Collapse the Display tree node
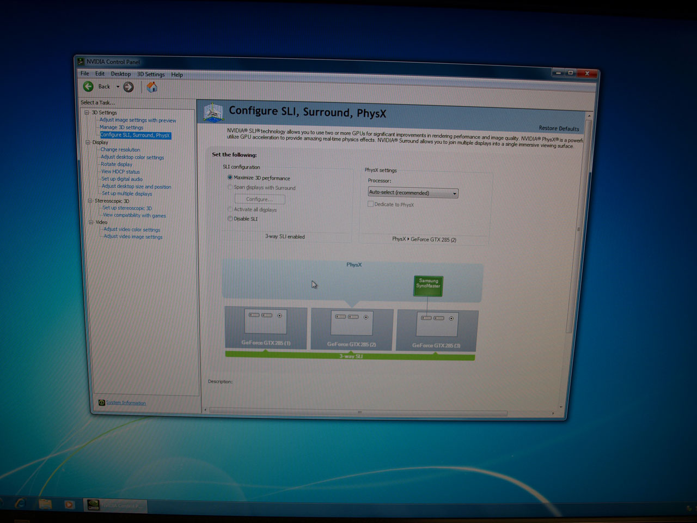The height and width of the screenshot is (523, 697). click(x=88, y=142)
